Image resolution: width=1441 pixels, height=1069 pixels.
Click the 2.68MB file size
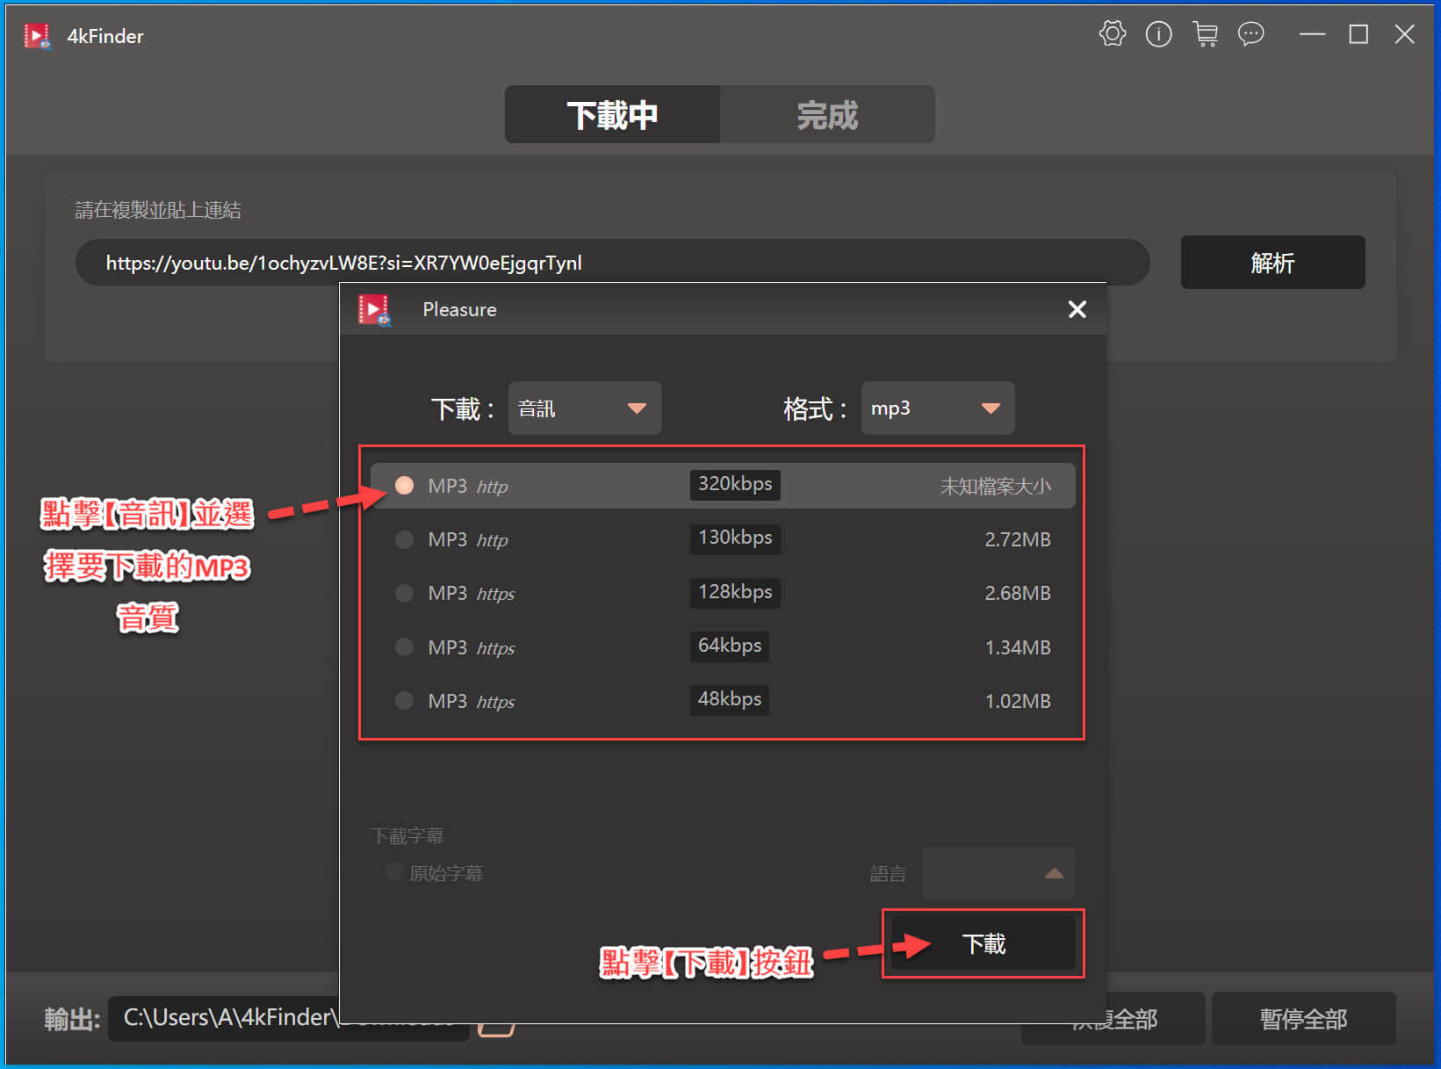(x=1017, y=593)
